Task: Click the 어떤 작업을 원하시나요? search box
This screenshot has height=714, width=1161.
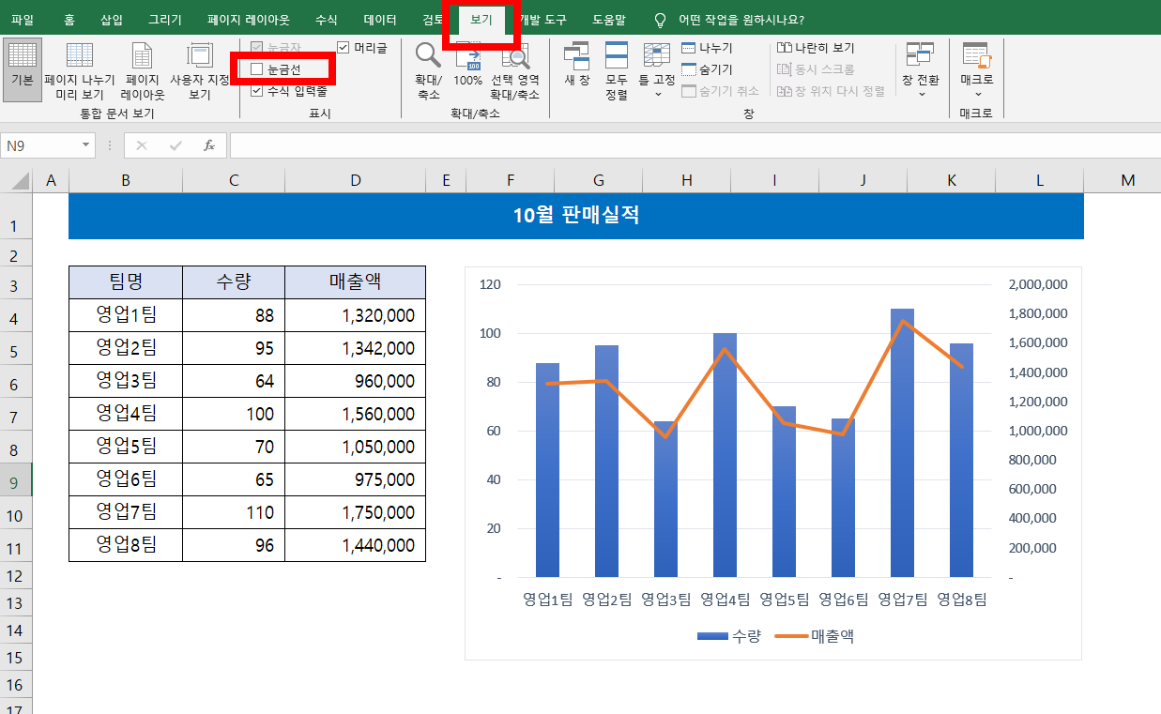Action: 741,20
